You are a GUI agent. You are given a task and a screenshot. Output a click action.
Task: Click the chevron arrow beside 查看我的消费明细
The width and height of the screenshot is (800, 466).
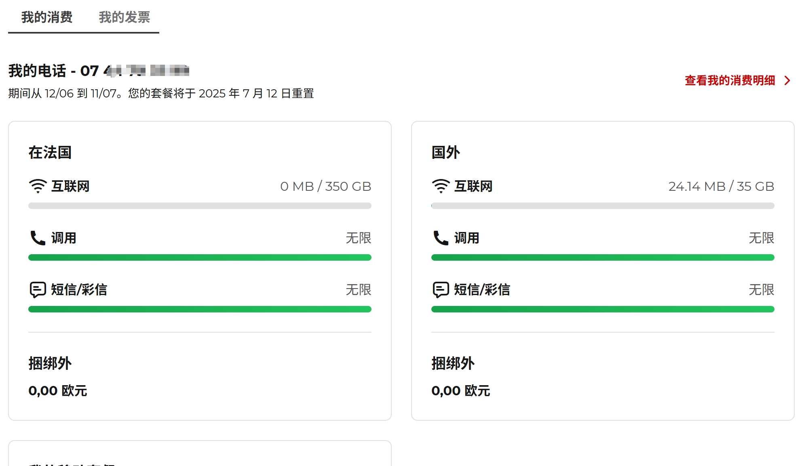point(787,80)
